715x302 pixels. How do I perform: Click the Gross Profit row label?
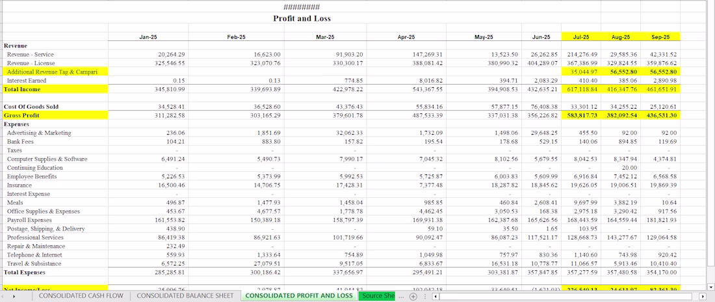point(21,115)
